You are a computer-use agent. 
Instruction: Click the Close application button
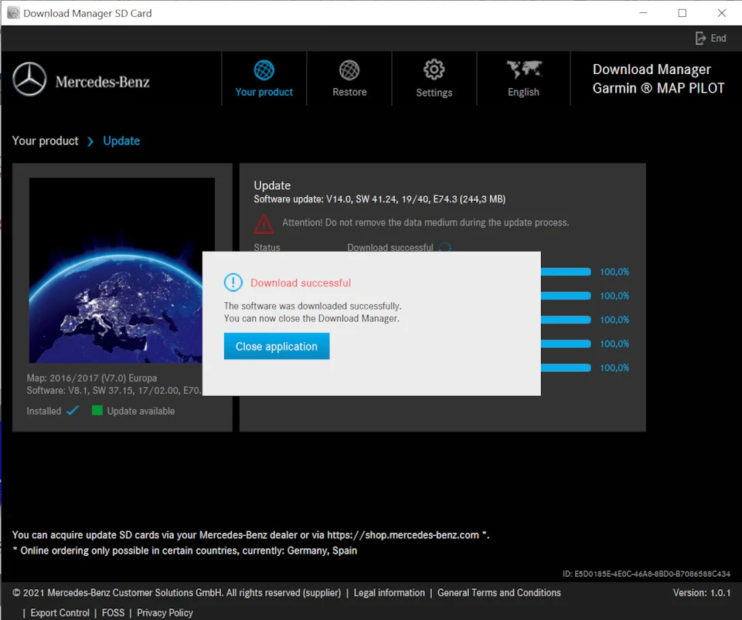click(x=277, y=347)
